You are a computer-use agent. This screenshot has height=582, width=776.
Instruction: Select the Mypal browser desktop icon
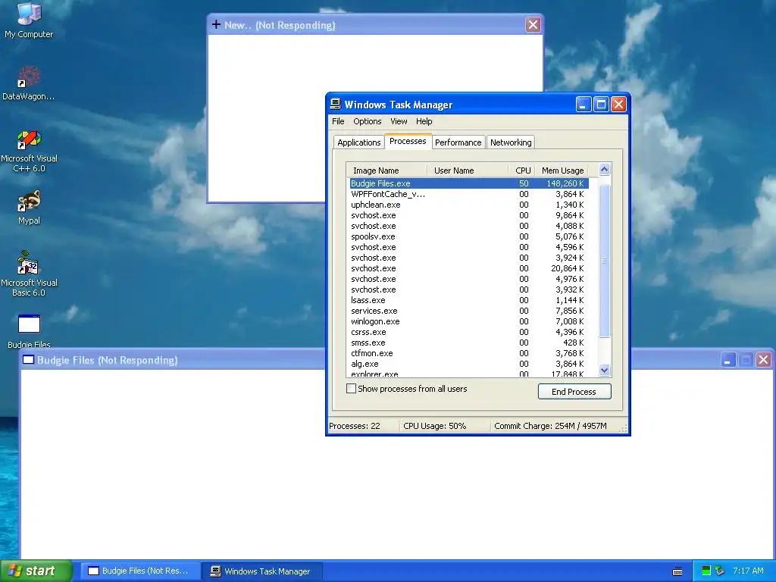(x=29, y=208)
